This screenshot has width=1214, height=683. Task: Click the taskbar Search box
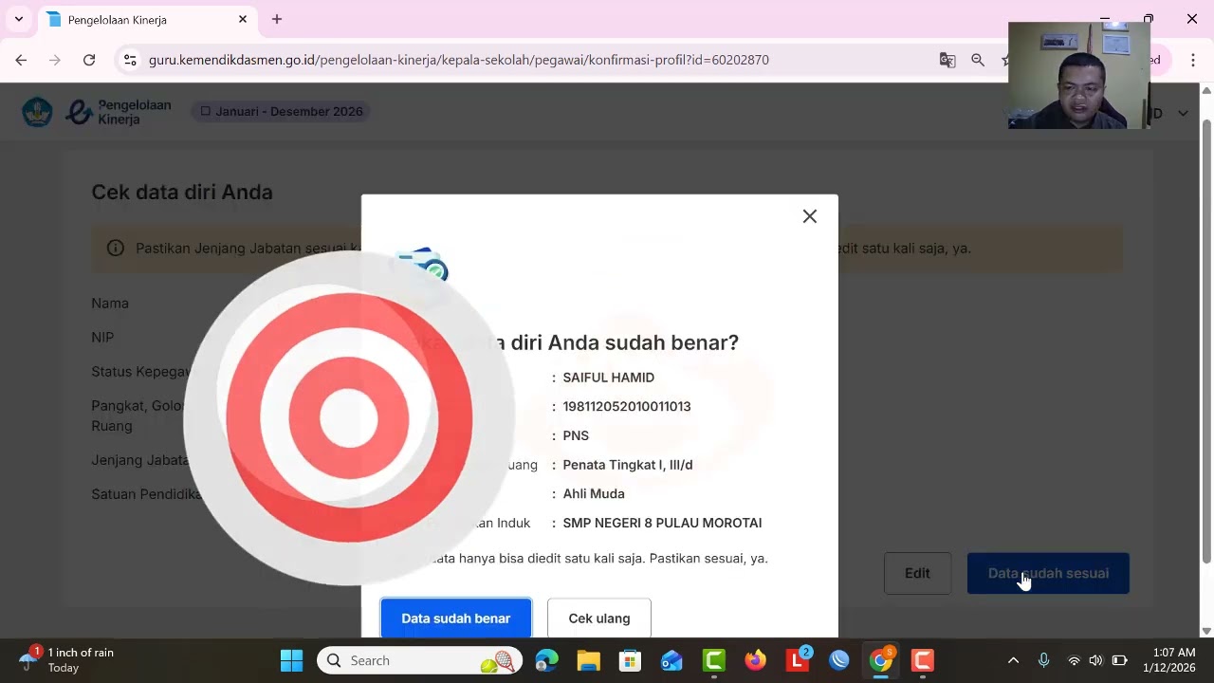[x=418, y=660]
